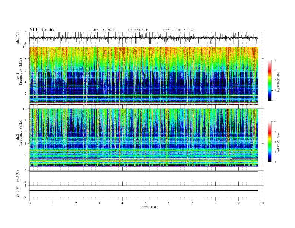Image resolution: width=295 pixels, height=228 pixels.
Task: Click the "log(PSD)(V²/Hz)" label beside ch.1 colorbar
Action: tap(279, 82)
